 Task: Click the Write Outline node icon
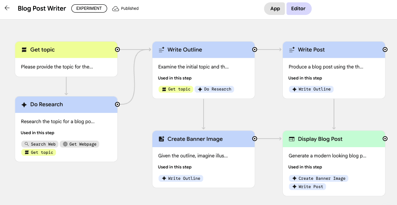(x=161, y=50)
